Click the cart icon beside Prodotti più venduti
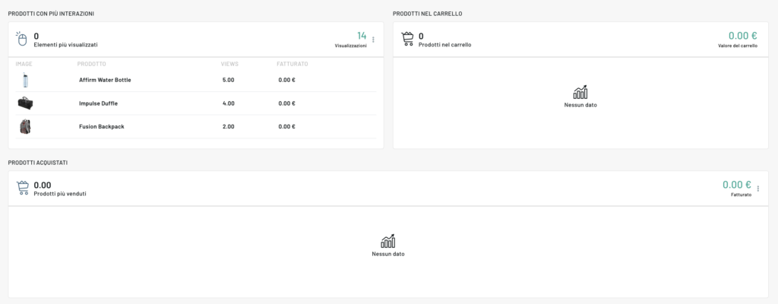Viewport: 778px width, 304px height. (x=23, y=188)
